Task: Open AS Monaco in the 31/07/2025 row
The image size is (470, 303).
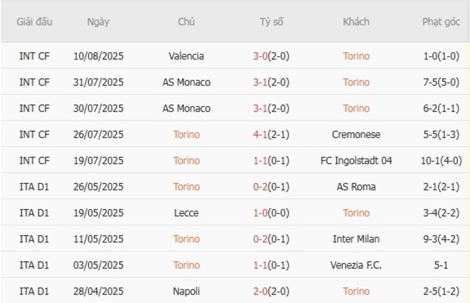Action: pyautogui.click(x=186, y=82)
